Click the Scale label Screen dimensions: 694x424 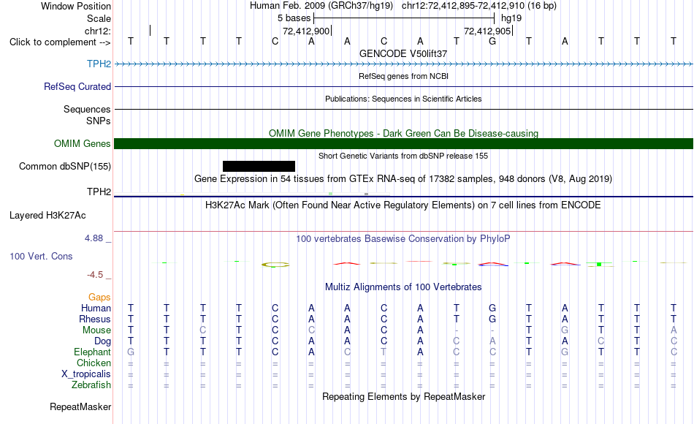click(99, 18)
